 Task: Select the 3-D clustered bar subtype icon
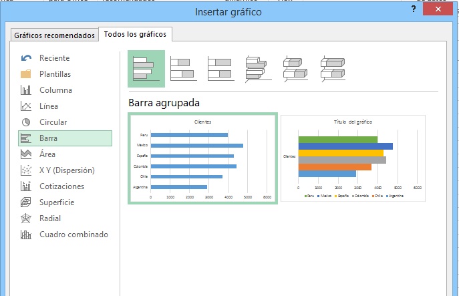tap(257, 68)
